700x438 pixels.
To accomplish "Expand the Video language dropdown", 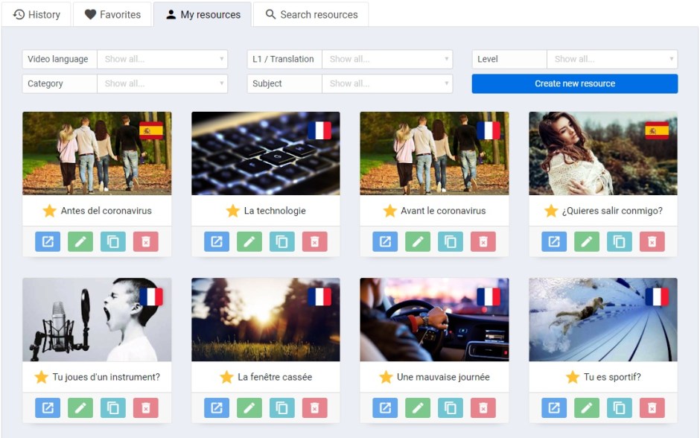I will (x=162, y=59).
